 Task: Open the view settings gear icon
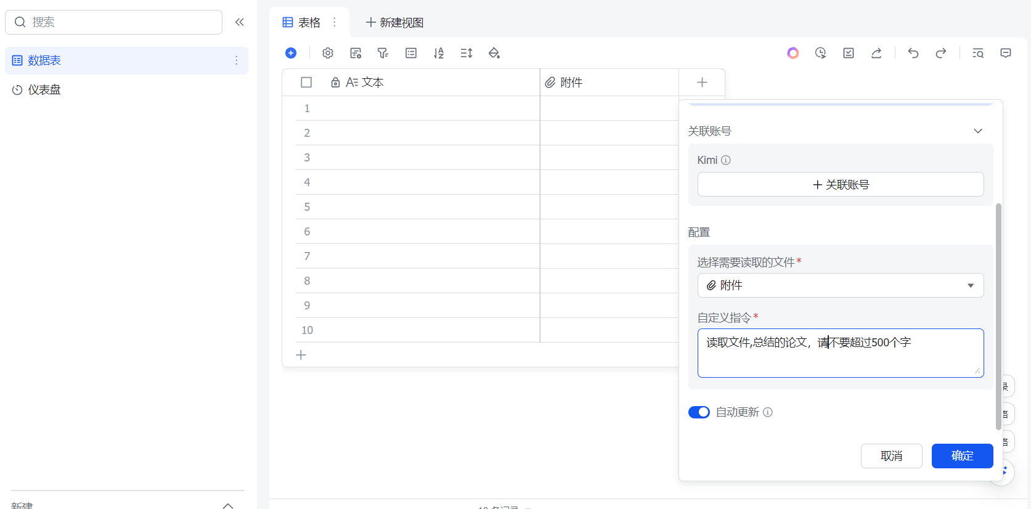(x=328, y=53)
